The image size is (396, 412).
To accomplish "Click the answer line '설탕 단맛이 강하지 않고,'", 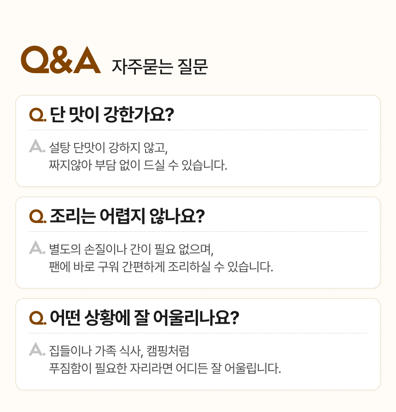I will click(109, 148).
